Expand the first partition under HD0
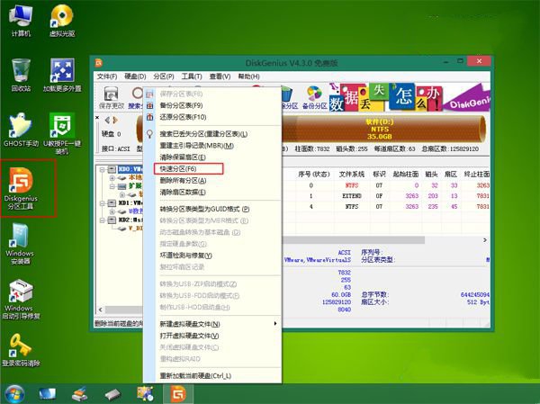This screenshot has height=404, width=540. click(112, 178)
